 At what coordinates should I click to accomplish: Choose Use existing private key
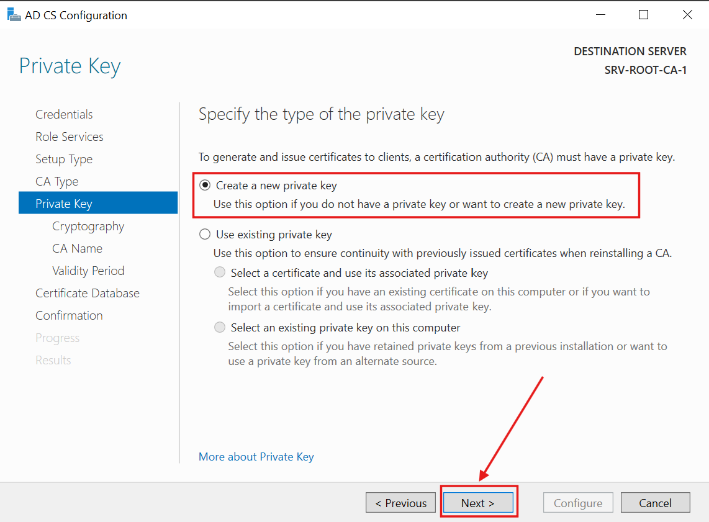(x=205, y=234)
